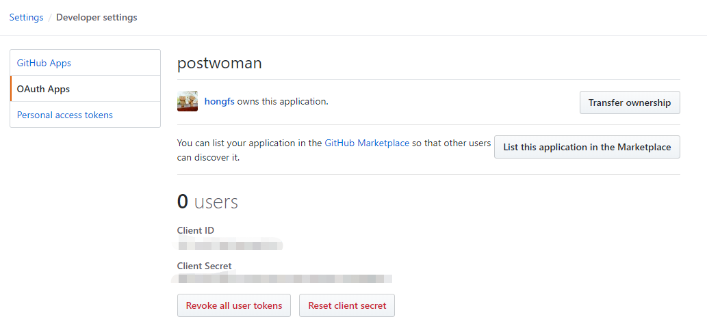Go to GitHub Apps in sidebar

point(44,63)
